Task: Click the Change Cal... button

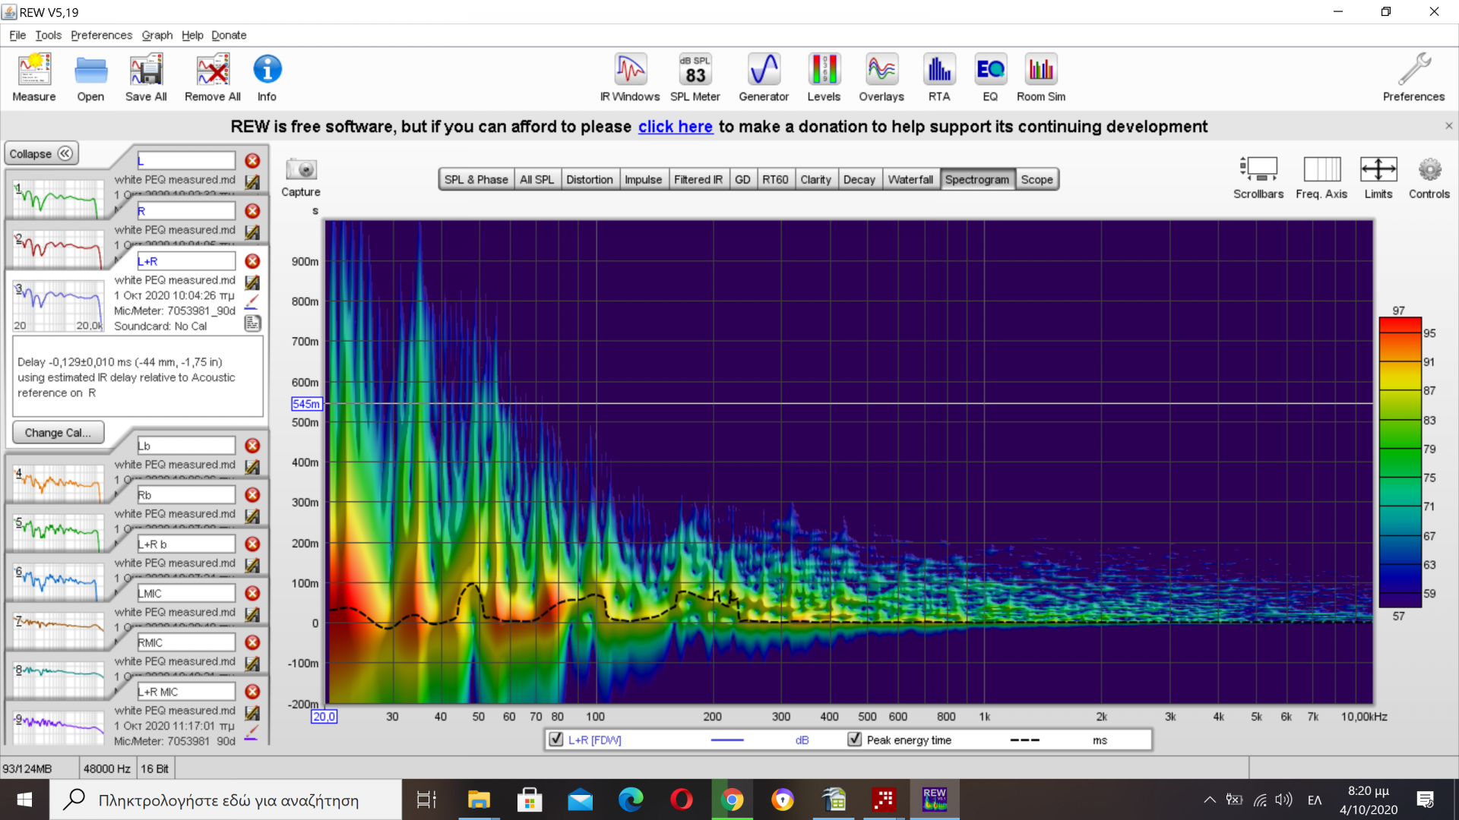Action: click(x=58, y=433)
